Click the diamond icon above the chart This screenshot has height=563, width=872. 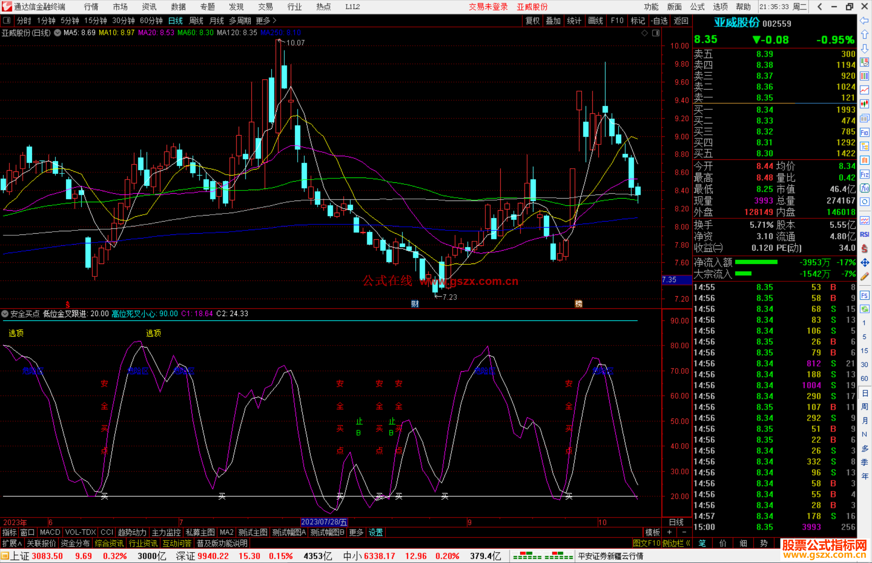[x=644, y=33]
